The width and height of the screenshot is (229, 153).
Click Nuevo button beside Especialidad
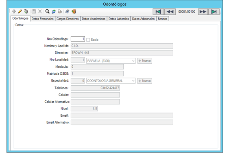point(144,81)
